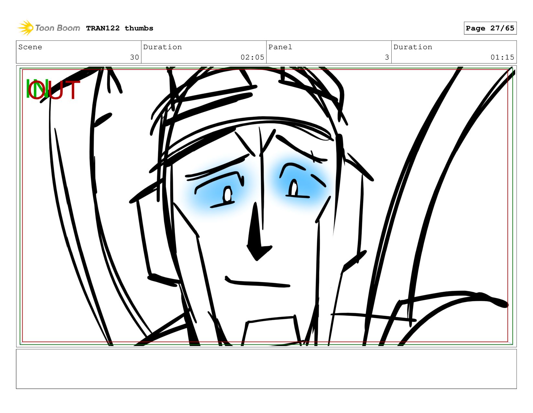
Task: Click the Toon Boom wordmark text
Action: [57, 28]
